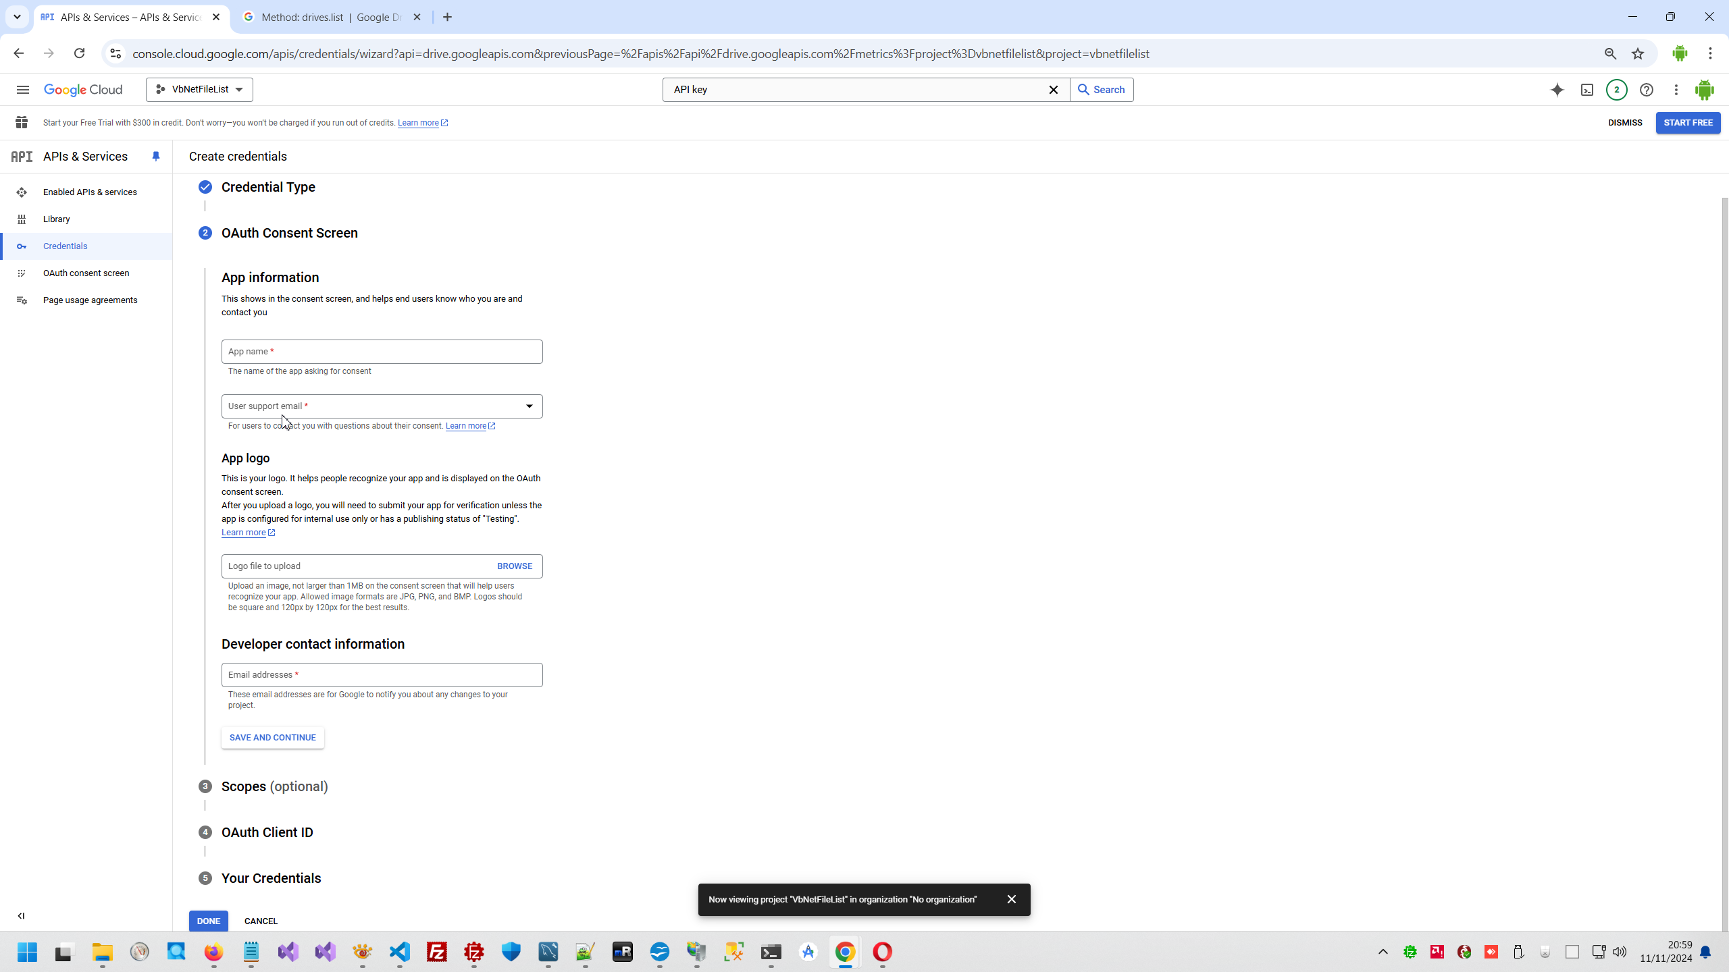Open the help question mark icon
This screenshot has width=1729, height=972.
pyautogui.click(x=1646, y=90)
